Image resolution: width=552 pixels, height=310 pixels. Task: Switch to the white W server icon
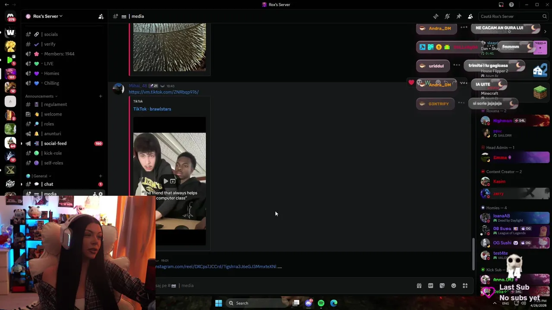[x=10, y=32]
